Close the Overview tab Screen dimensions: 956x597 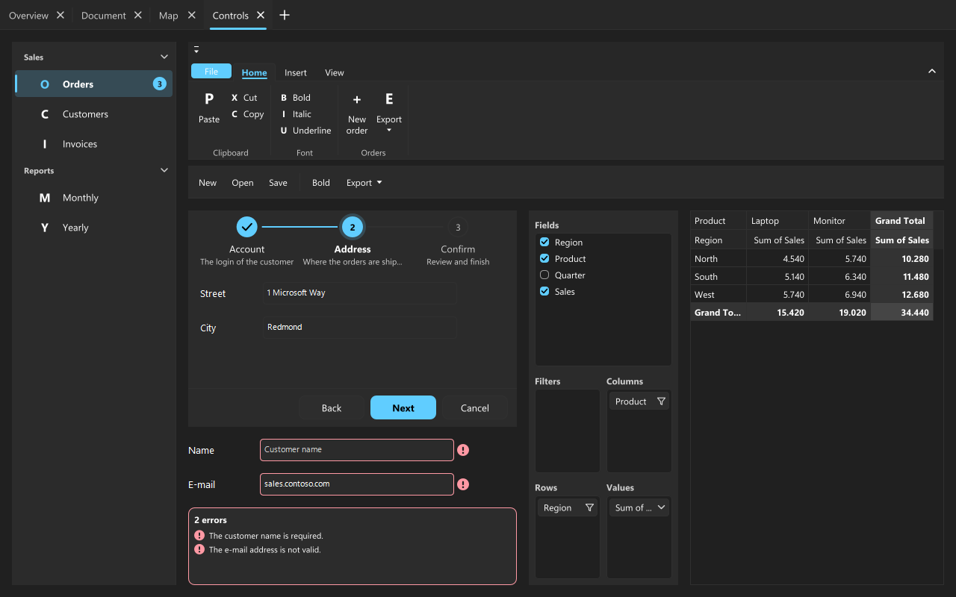click(60, 15)
